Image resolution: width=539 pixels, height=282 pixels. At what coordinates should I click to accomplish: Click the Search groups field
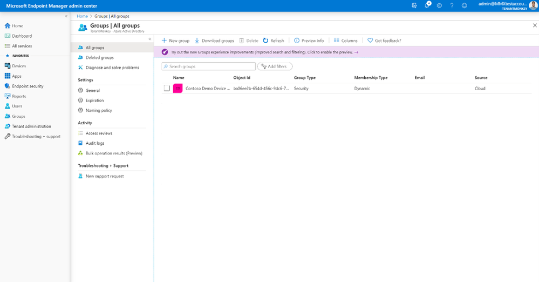point(209,66)
